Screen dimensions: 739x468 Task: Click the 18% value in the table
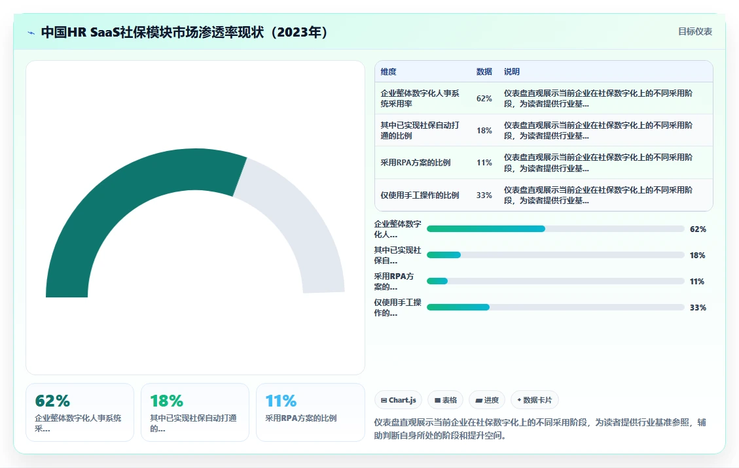tap(484, 131)
